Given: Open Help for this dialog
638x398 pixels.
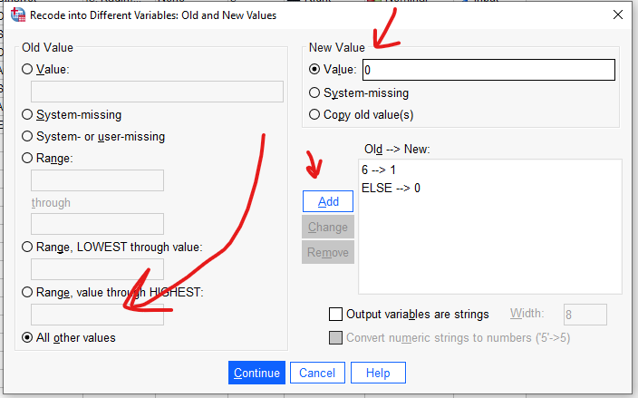Looking at the screenshot, I should click(x=378, y=373).
